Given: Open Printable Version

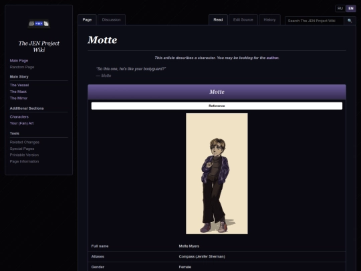Looking at the screenshot, I should 24,155.
